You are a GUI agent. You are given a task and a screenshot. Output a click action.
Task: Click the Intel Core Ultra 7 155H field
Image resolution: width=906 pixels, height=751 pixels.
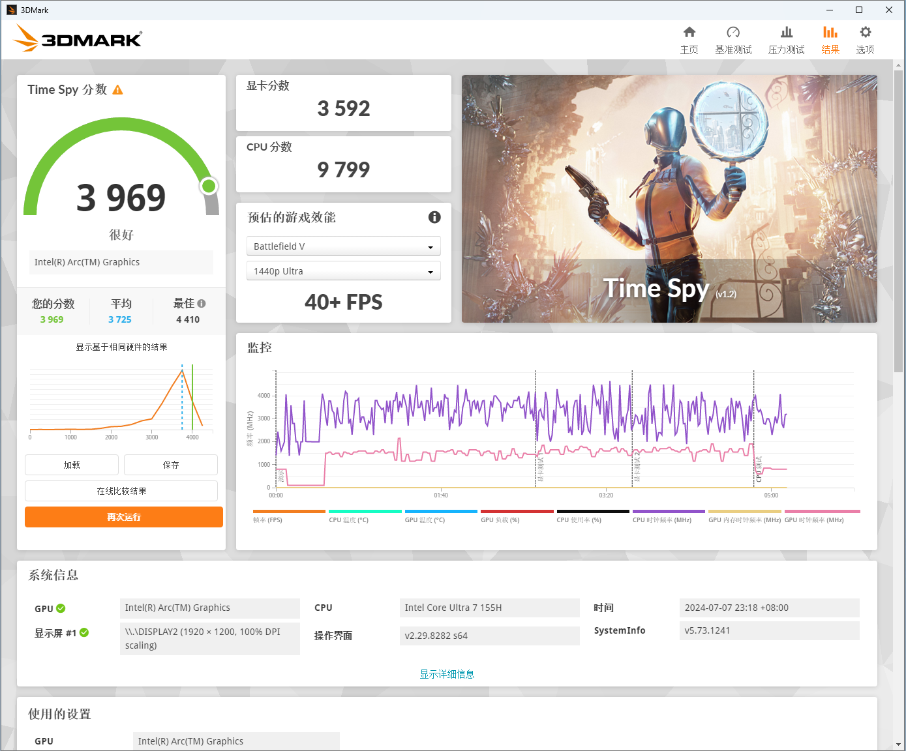(489, 608)
